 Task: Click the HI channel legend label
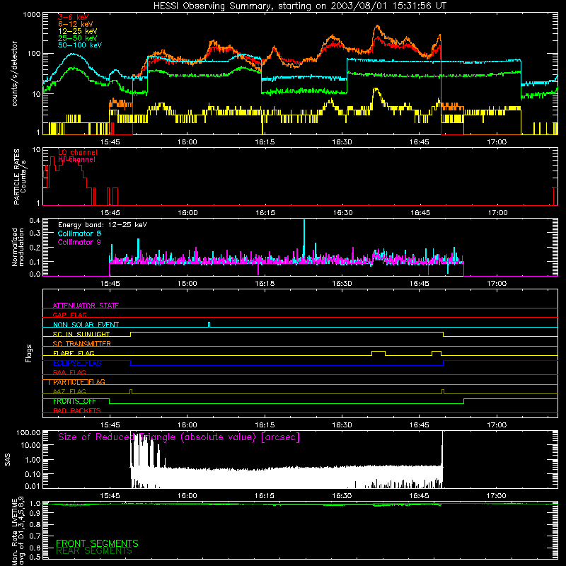click(76, 159)
